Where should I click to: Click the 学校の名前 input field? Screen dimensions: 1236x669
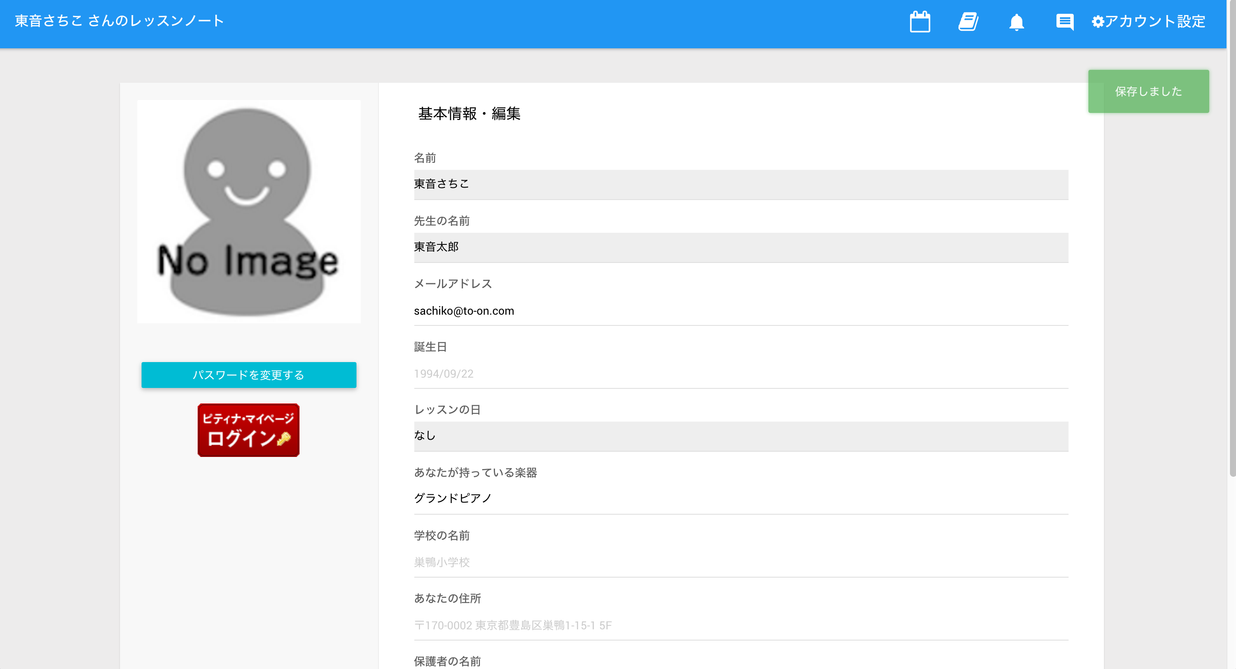(741, 562)
